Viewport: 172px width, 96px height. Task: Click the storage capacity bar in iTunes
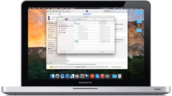(x=79, y=67)
